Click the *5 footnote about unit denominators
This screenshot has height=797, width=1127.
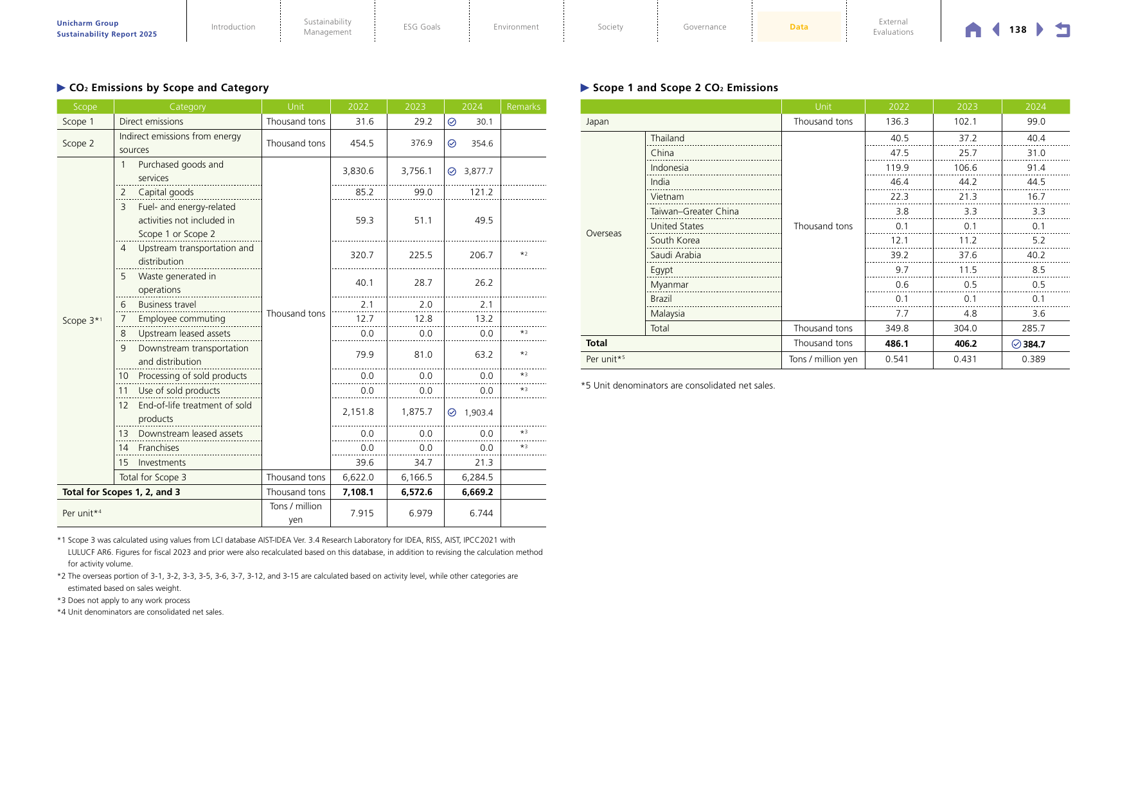pos(678,385)
